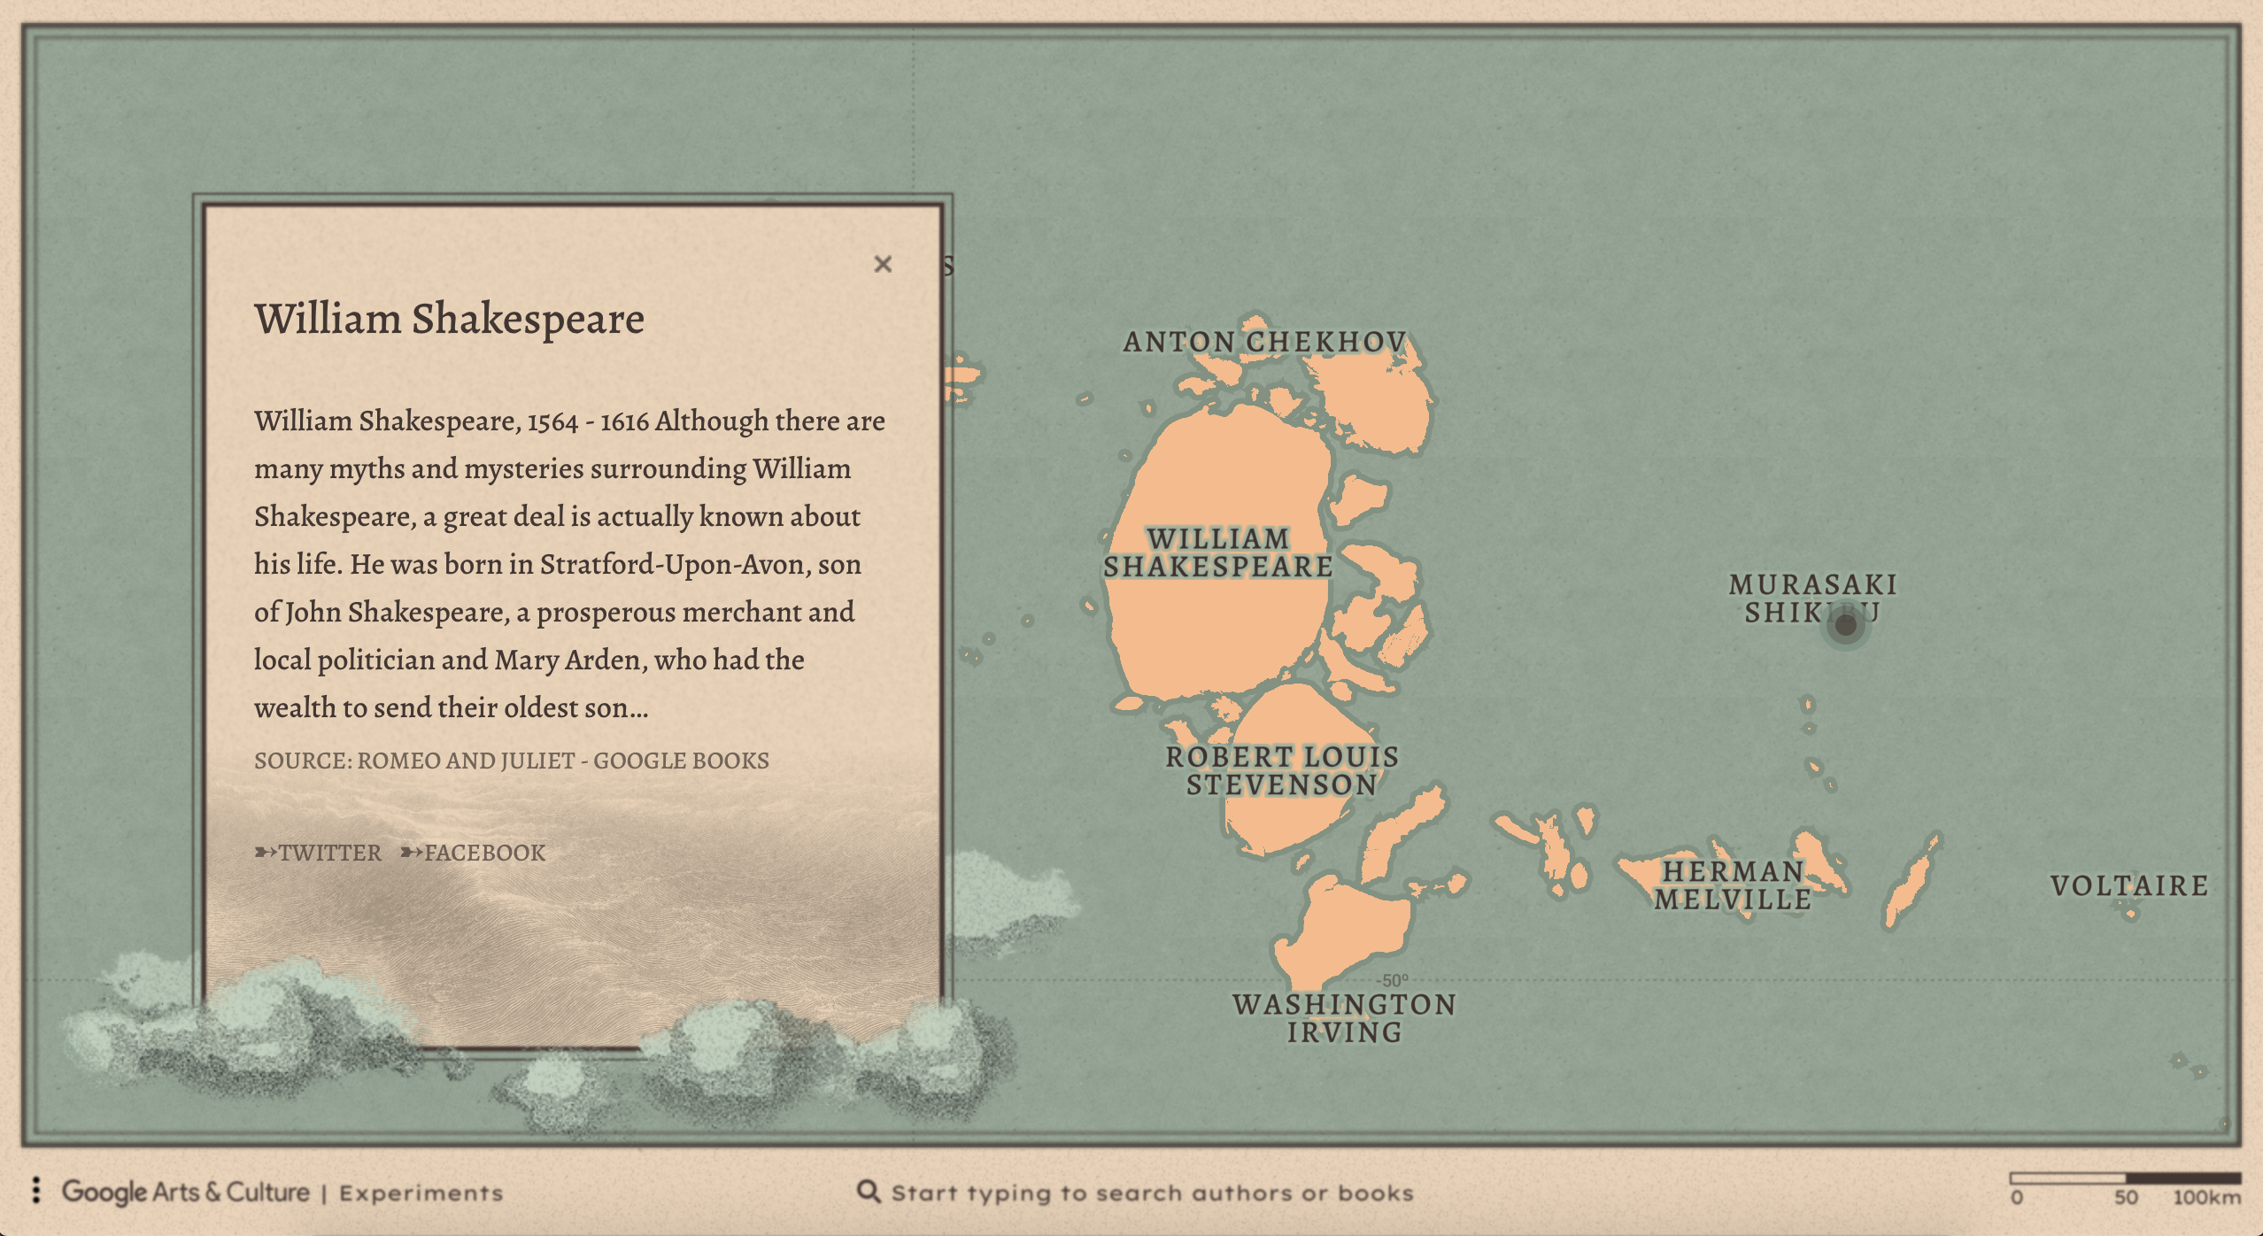Open the three-dot menu icon
2263x1236 pixels.
coord(36,1191)
